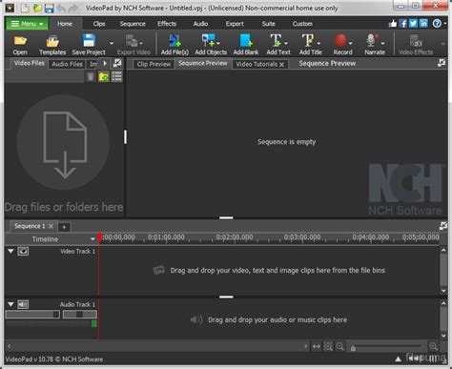Adjust the Audio Track 1 volume slider
Image resolution: width=452 pixels, height=369 pixels.
click(32, 315)
